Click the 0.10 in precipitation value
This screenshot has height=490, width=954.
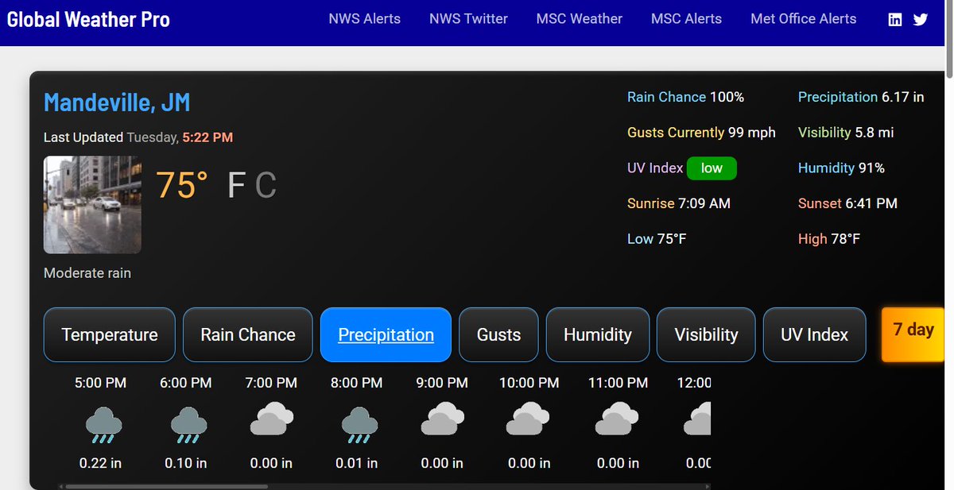(x=185, y=463)
